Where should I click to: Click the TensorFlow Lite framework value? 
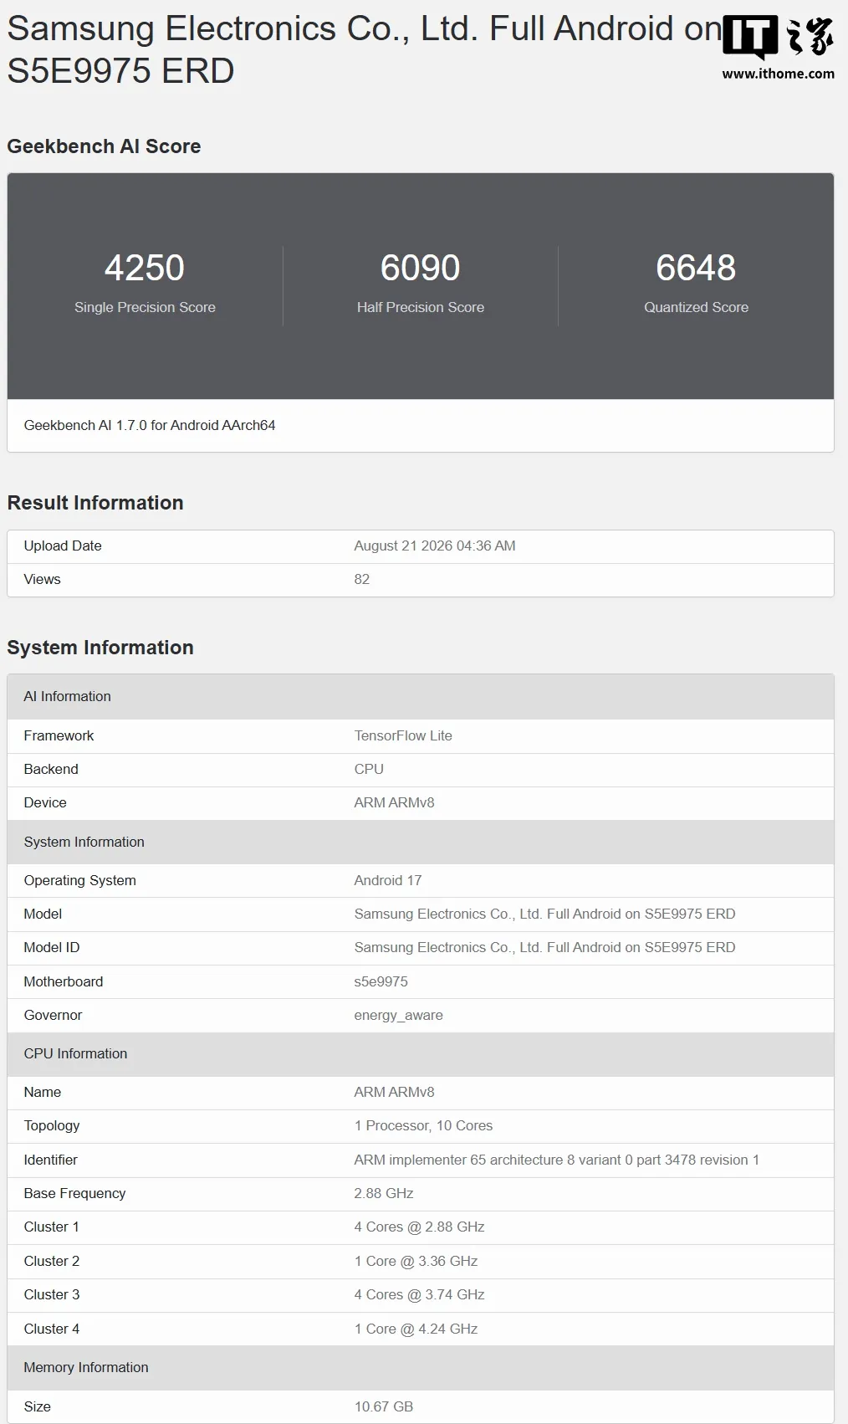click(x=403, y=735)
